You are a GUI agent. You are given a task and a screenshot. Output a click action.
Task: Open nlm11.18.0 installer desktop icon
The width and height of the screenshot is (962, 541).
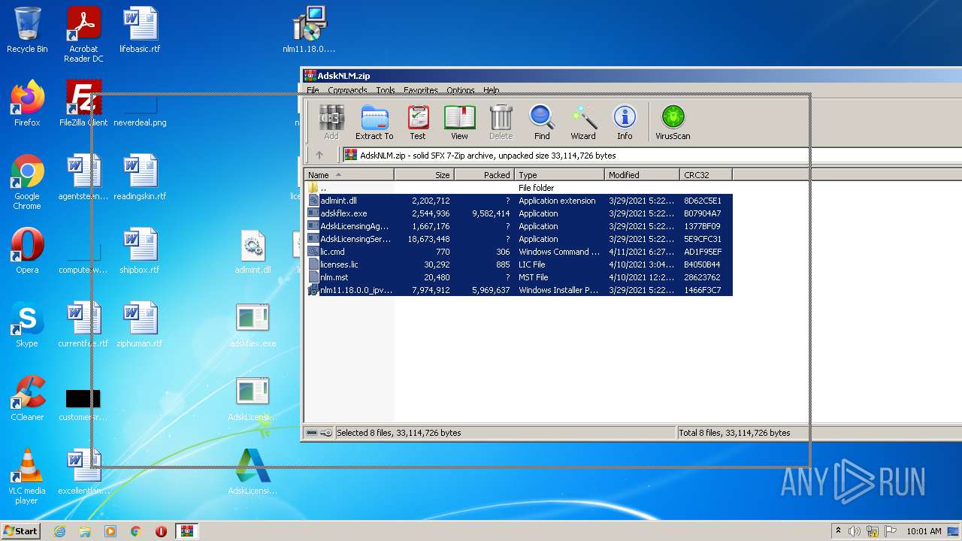click(309, 30)
